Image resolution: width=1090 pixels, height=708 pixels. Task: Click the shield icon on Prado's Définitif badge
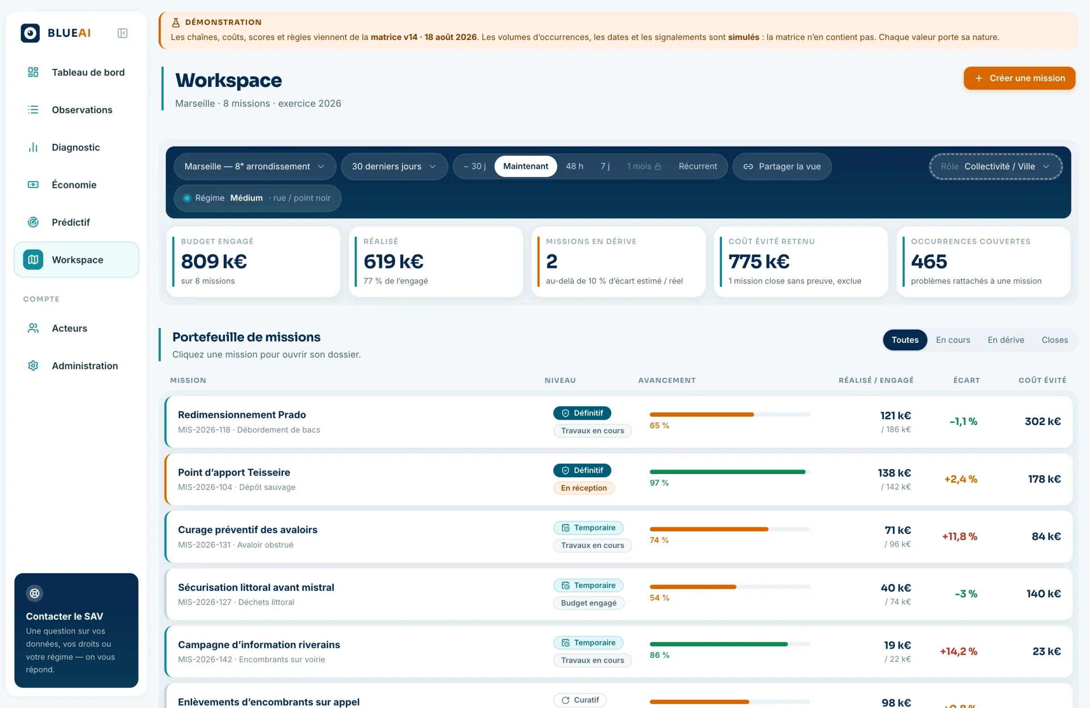point(565,413)
